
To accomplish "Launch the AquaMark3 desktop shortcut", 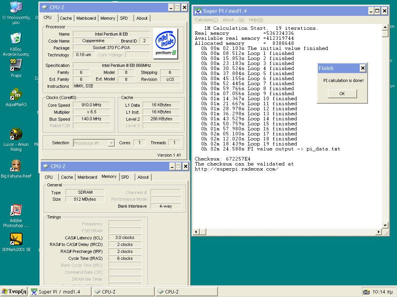I will pos(16,97).
